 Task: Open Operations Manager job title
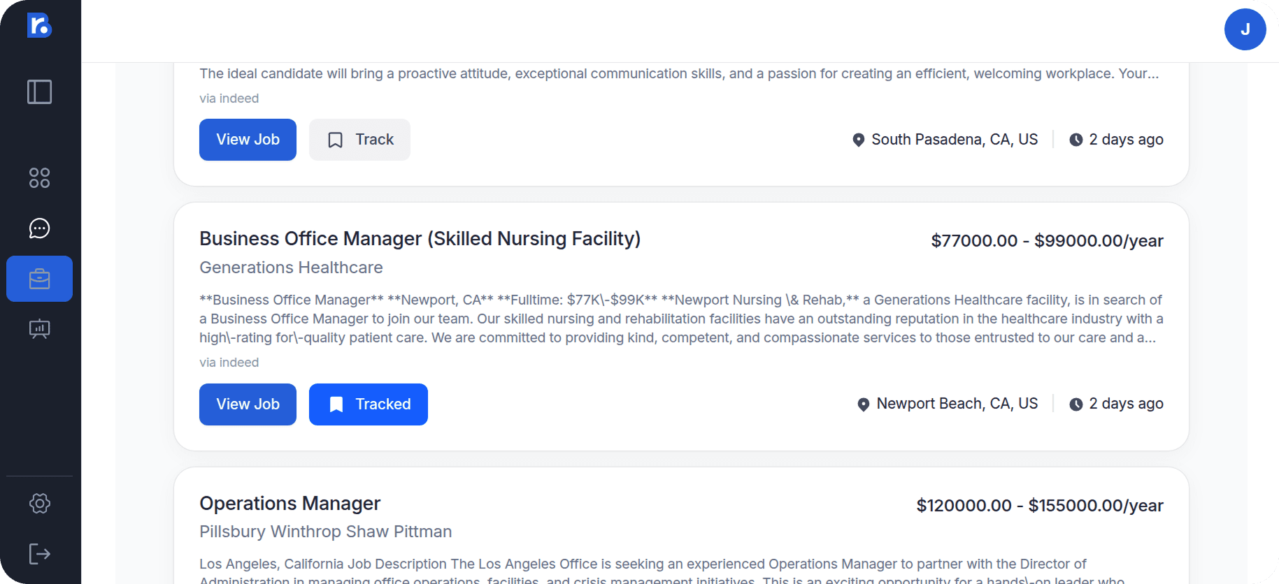click(290, 504)
